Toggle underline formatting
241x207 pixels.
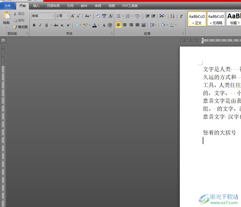click(x=46, y=25)
